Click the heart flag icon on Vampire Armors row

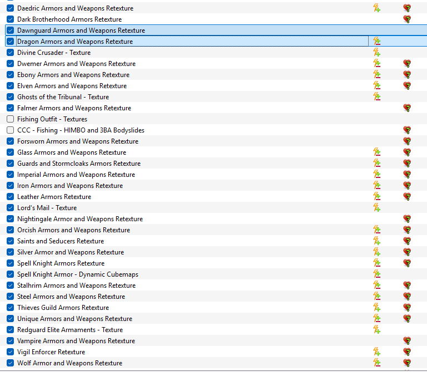tap(407, 341)
